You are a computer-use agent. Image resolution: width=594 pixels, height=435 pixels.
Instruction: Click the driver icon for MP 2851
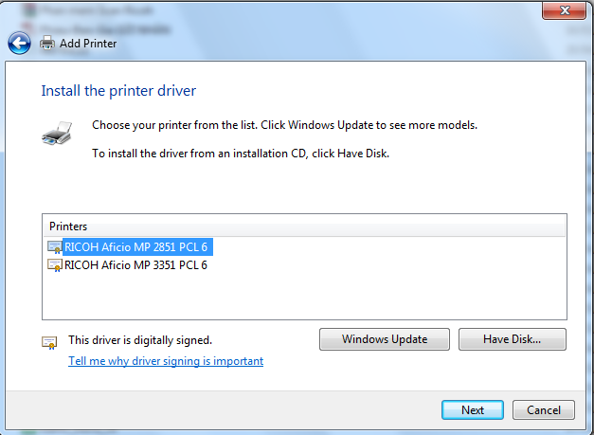(x=55, y=247)
